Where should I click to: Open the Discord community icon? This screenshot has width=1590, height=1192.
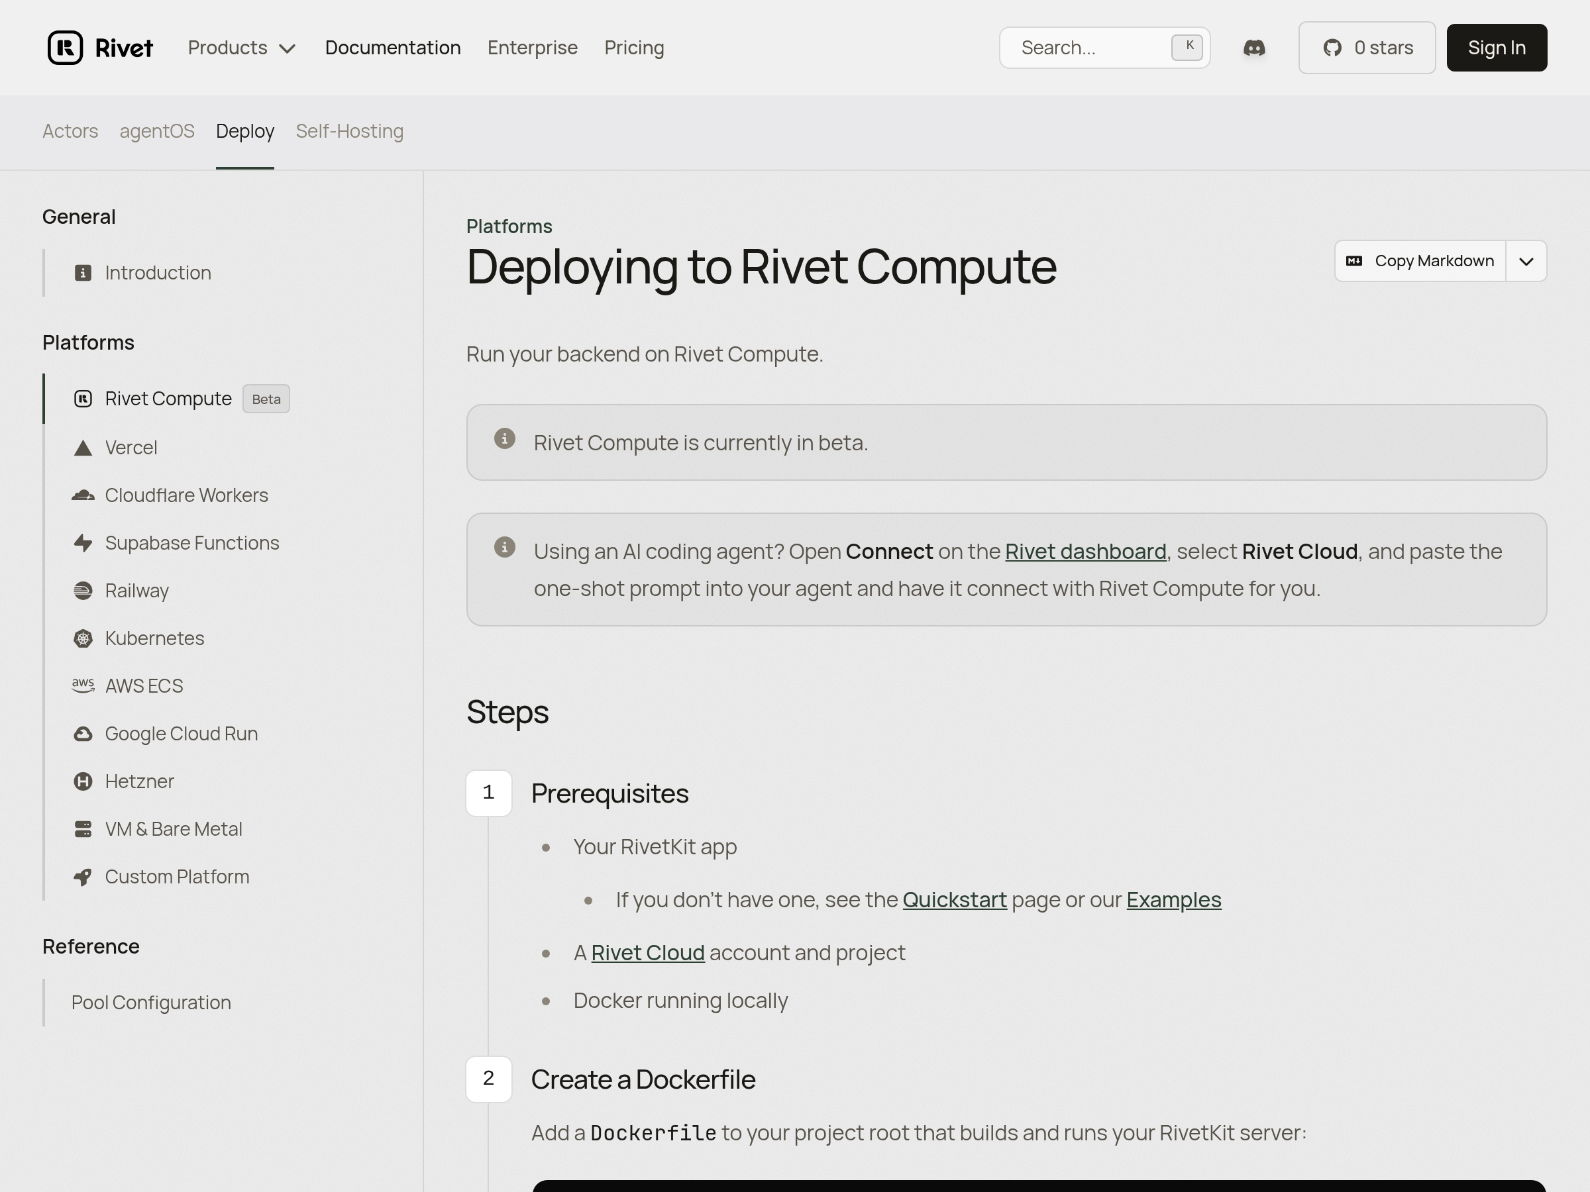[1254, 48]
